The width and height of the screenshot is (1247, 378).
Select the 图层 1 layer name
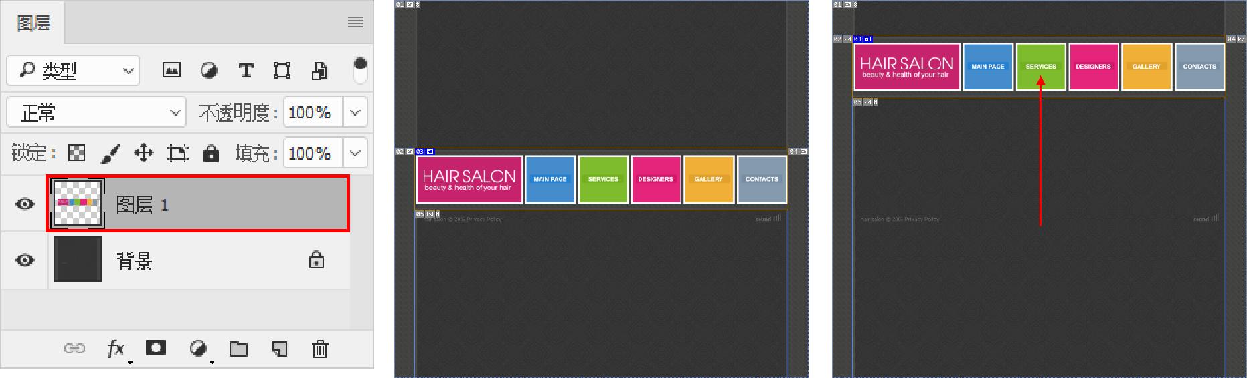[143, 204]
